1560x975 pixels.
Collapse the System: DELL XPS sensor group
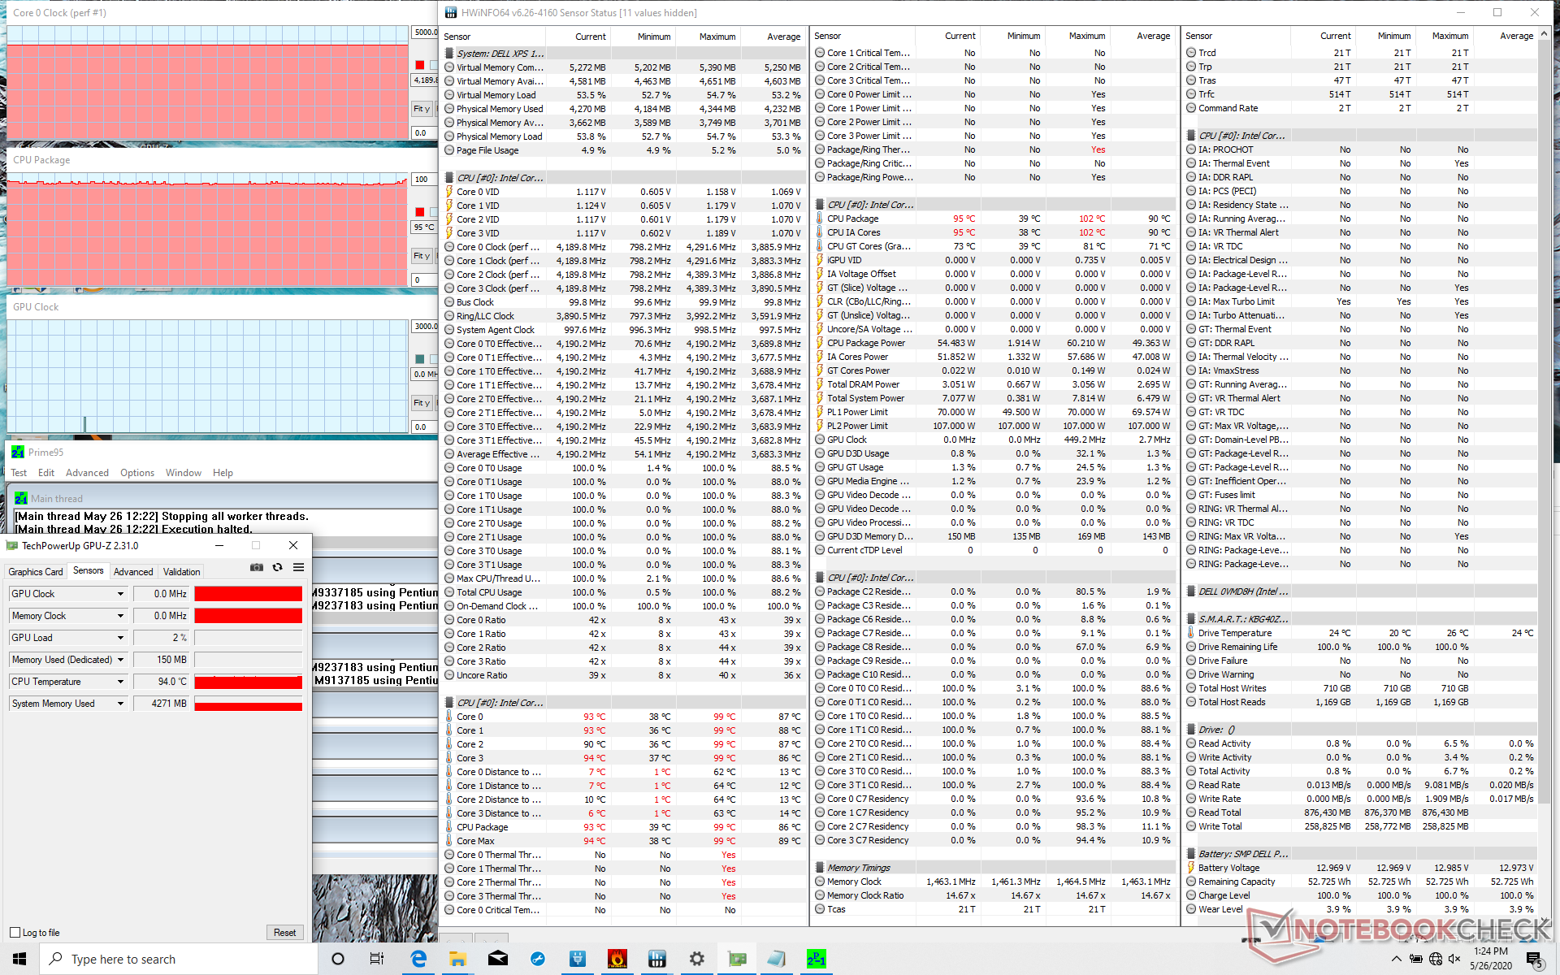449,54
